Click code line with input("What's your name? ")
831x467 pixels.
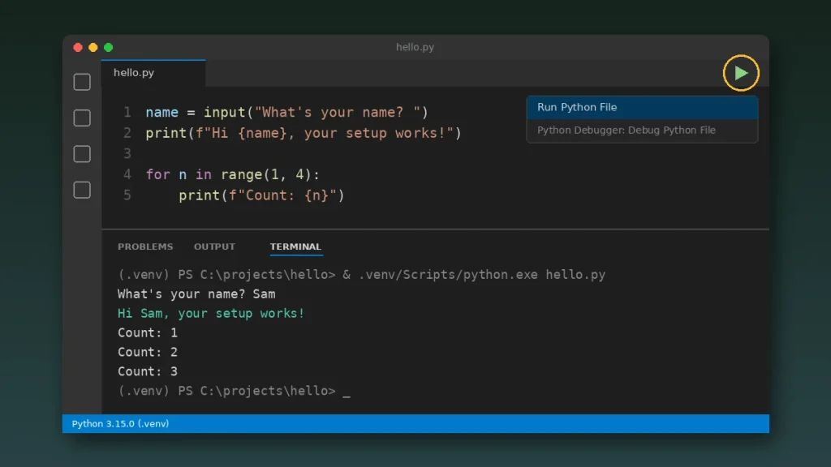coord(286,112)
